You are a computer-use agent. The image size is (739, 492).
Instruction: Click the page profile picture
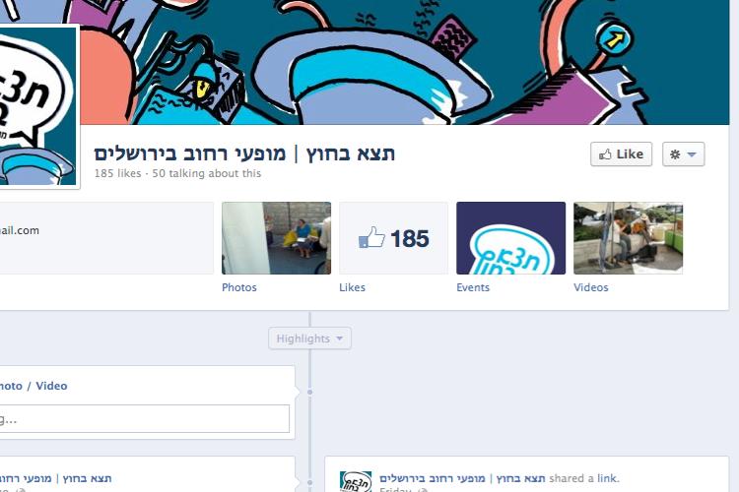38,106
